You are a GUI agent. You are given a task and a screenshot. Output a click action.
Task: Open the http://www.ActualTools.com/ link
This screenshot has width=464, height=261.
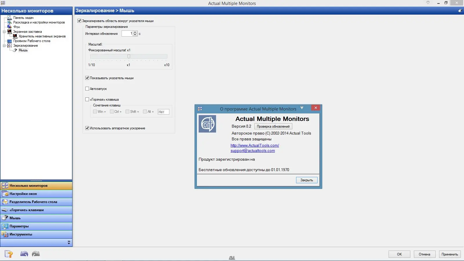(x=255, y=146)
